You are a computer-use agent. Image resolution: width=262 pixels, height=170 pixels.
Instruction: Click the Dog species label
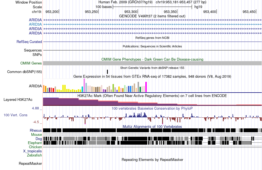(39, 139)
